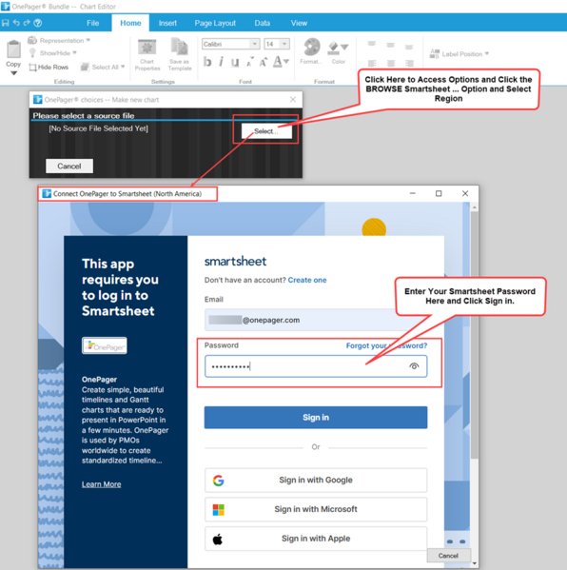This screenshot has height=570, width=567.
Task: Click the Undo arrow icon
Action: pyautogui.click(x=16, y=23)
